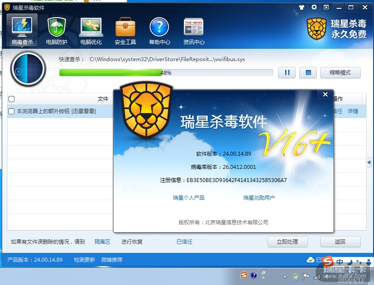Open settings via the gear icon
This screenshot has height=285, width=374.
(x=314, y=7)
